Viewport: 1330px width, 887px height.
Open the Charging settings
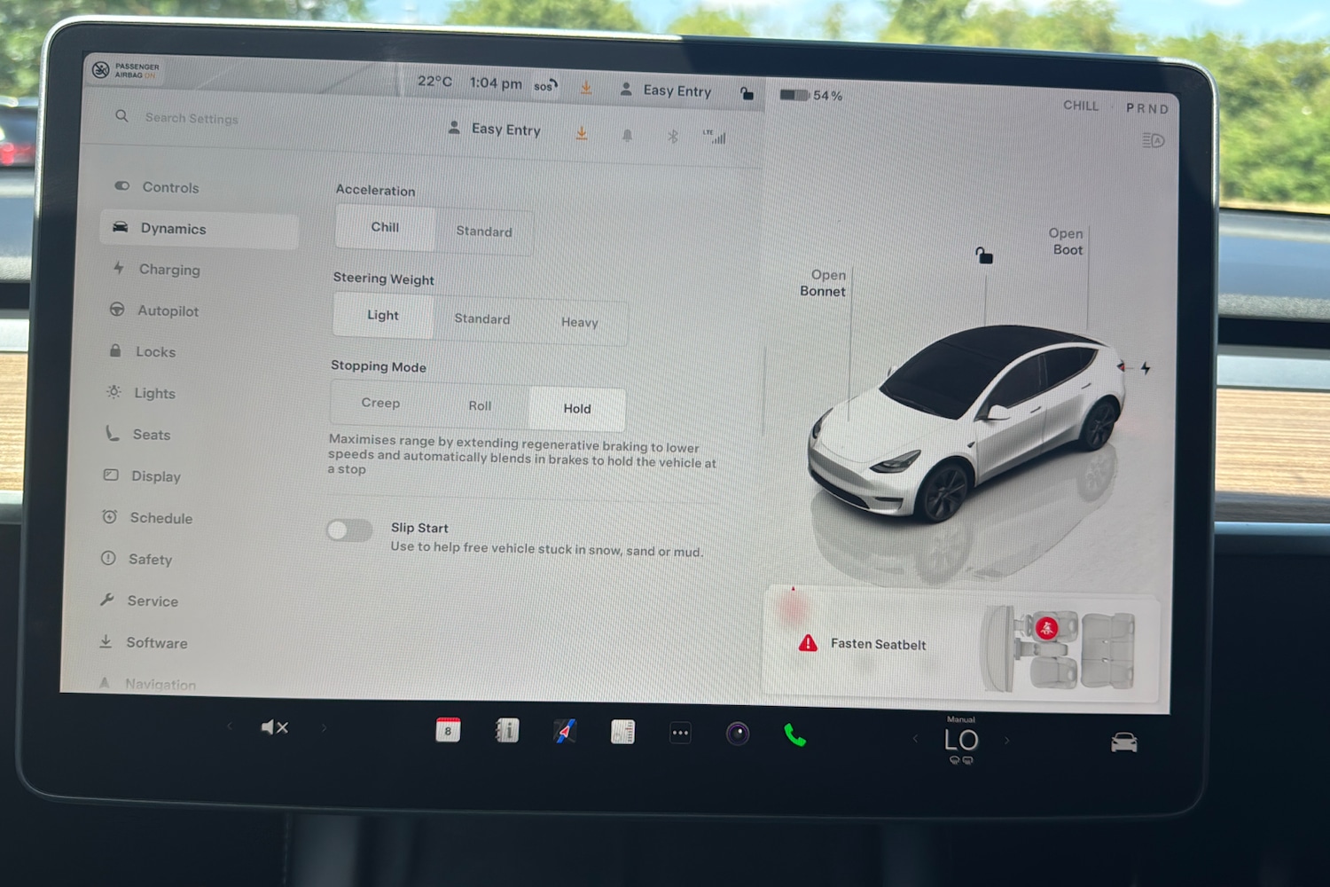(156, 270)
